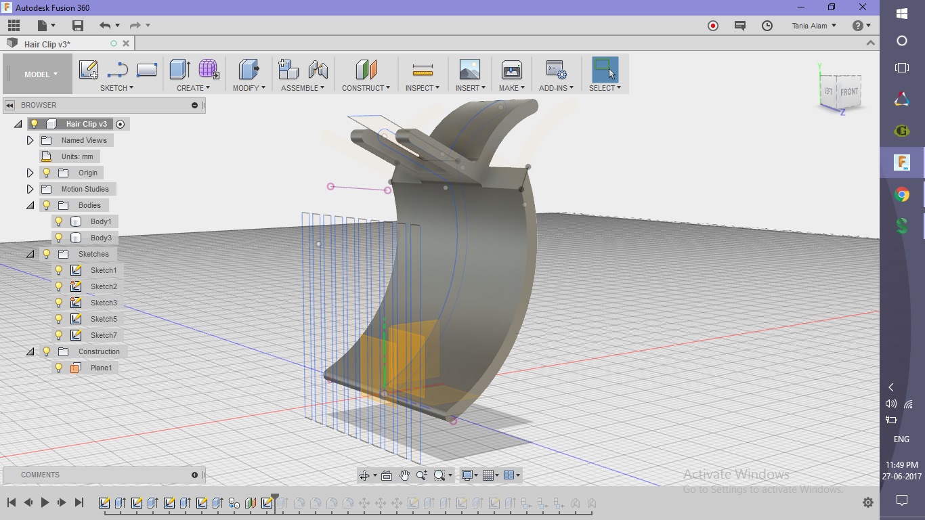Image resolution: width=925 pixels, height=520 pixels.
Task: Open the job status clock icon
Action: coord(767,26)
